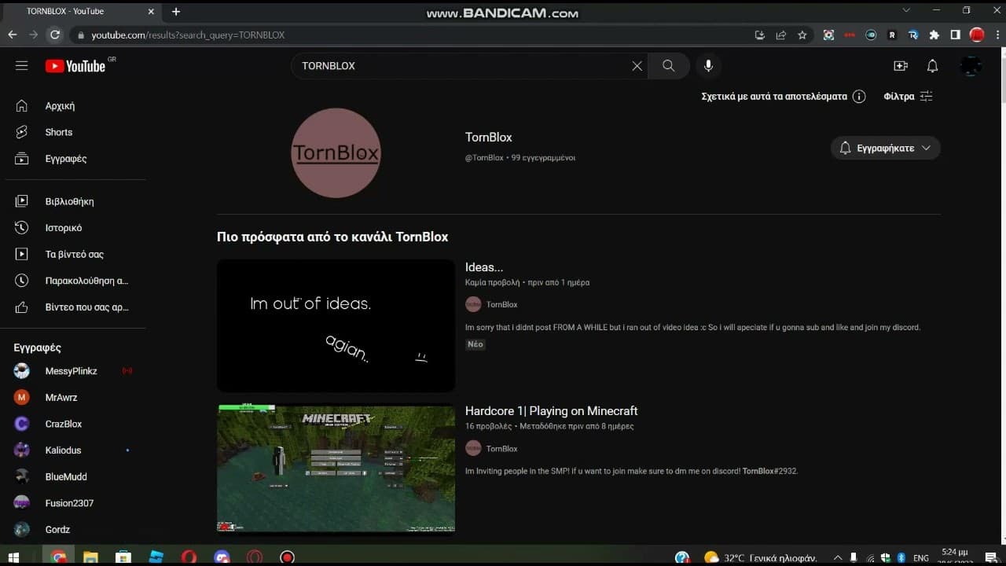Go back in Chrome
The height and width of the screenshot is (566, 1006).
(x=13, y=35)
